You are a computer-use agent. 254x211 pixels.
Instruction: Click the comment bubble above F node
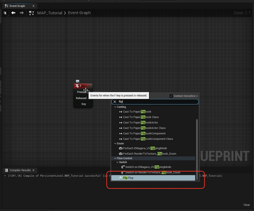coord(77,81)
